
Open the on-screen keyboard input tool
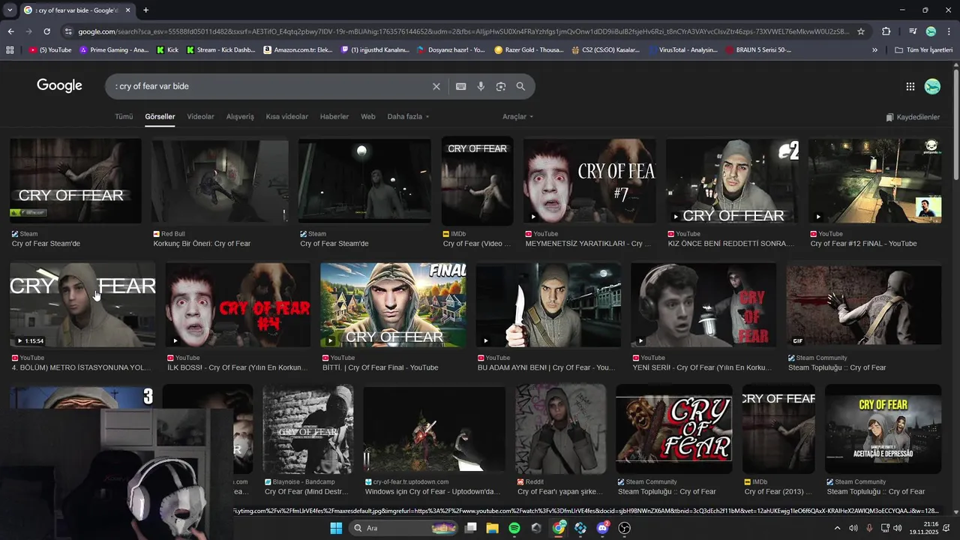461,86
